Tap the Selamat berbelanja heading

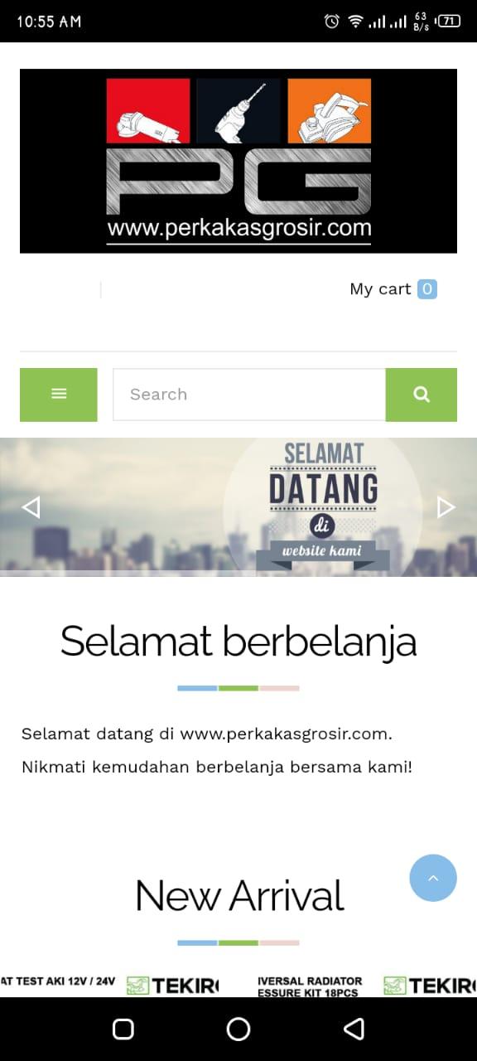[x=238, y=641]
